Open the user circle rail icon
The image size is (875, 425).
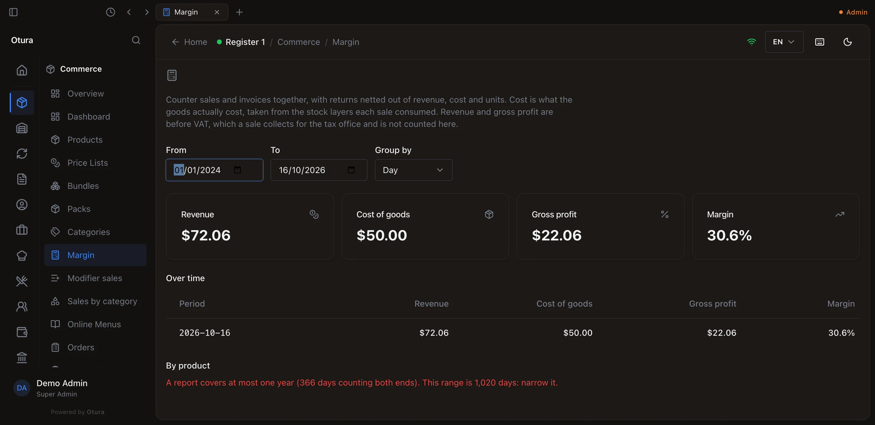click(22, 204)
